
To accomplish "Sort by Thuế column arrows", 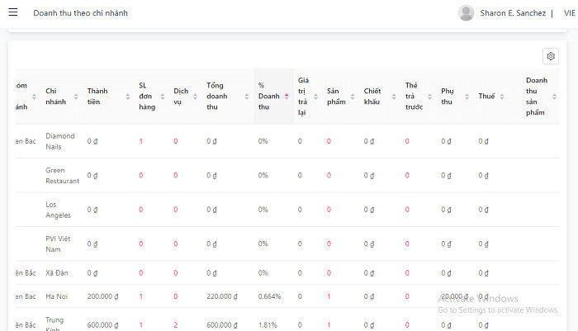I will tap(503, 97).
